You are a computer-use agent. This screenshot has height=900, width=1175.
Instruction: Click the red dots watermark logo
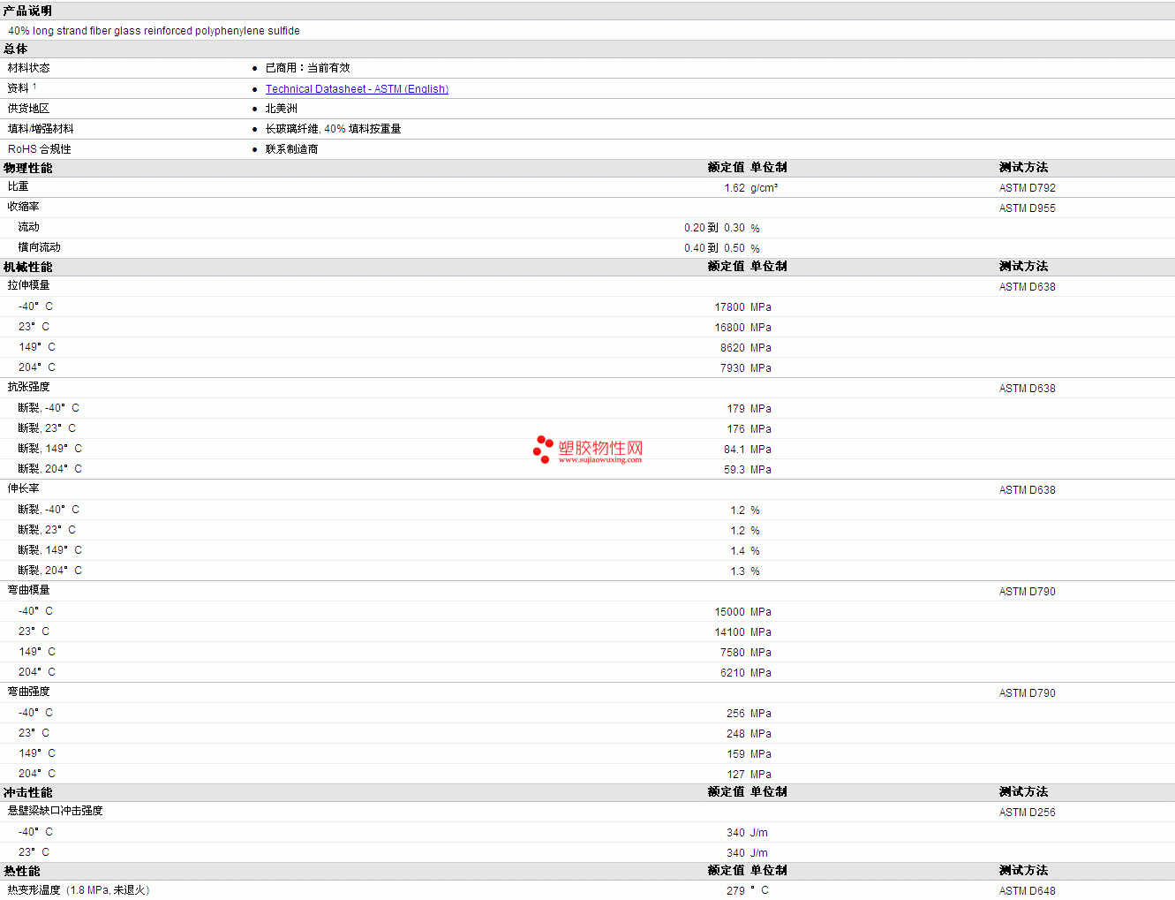[x=543, y=450]
